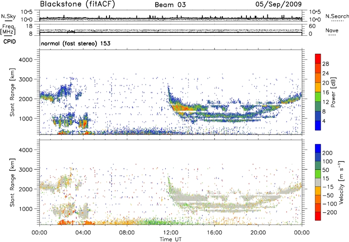The image size is (349, 242).
Task: Select the N.Search legend label
Action: coord(337,16)
